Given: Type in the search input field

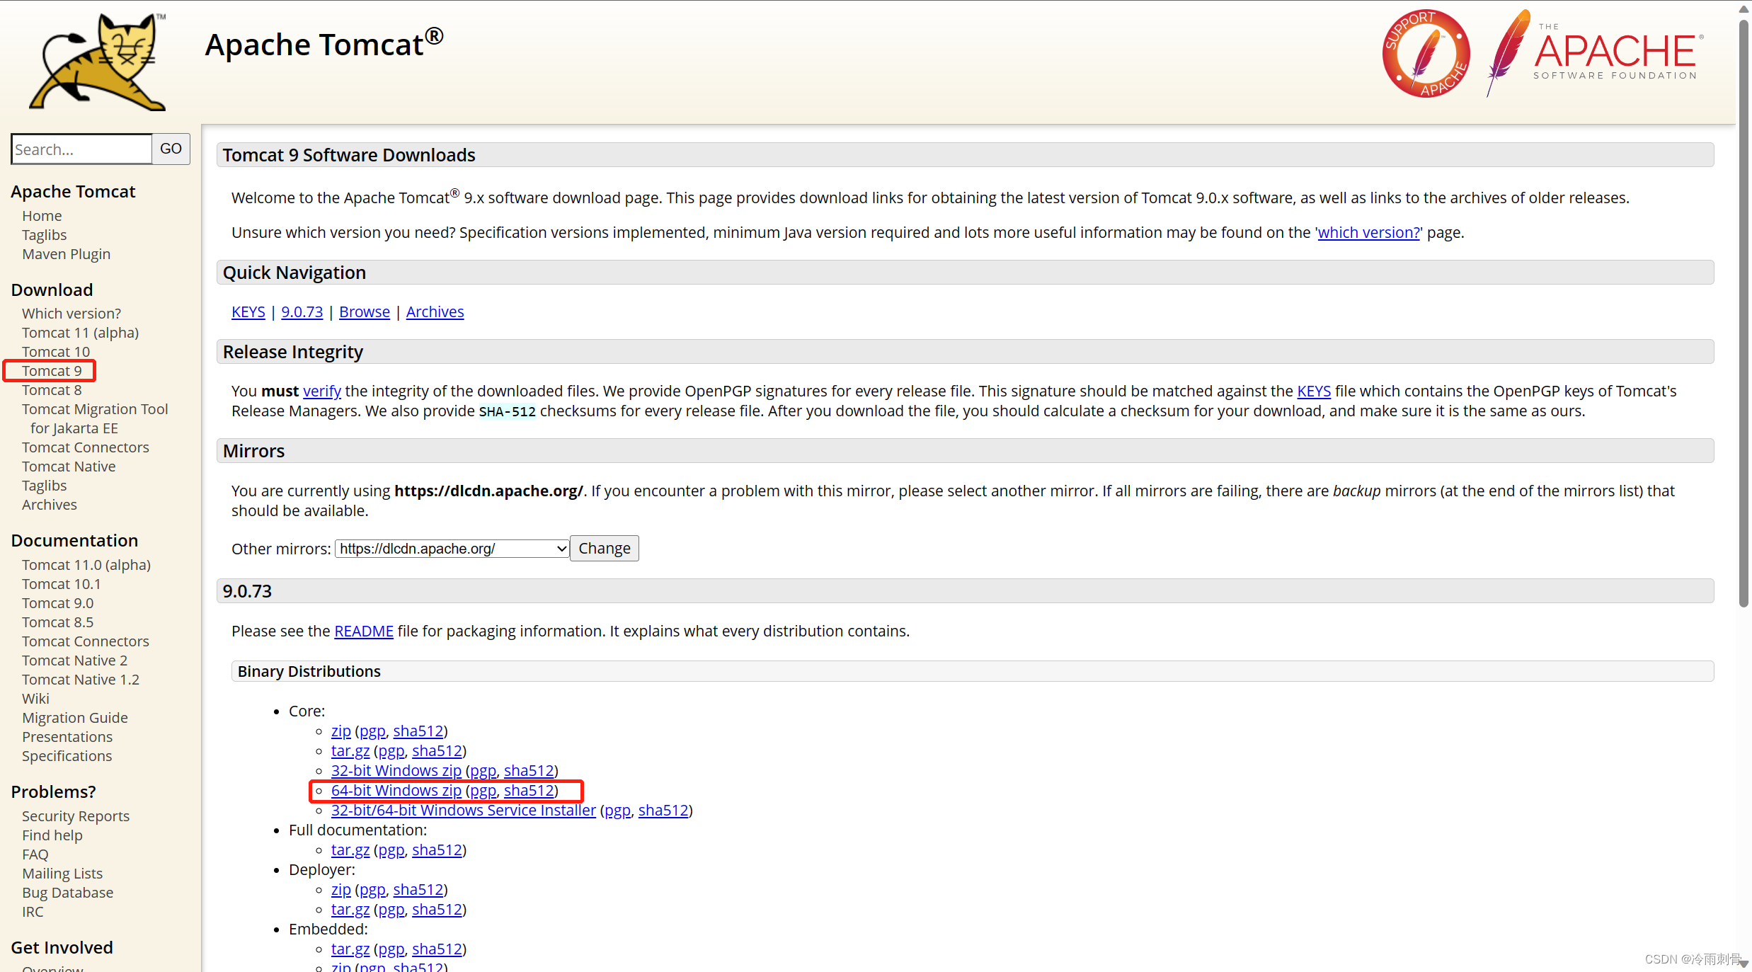Looking at the screenshot, I should click(x=80, y=149).
